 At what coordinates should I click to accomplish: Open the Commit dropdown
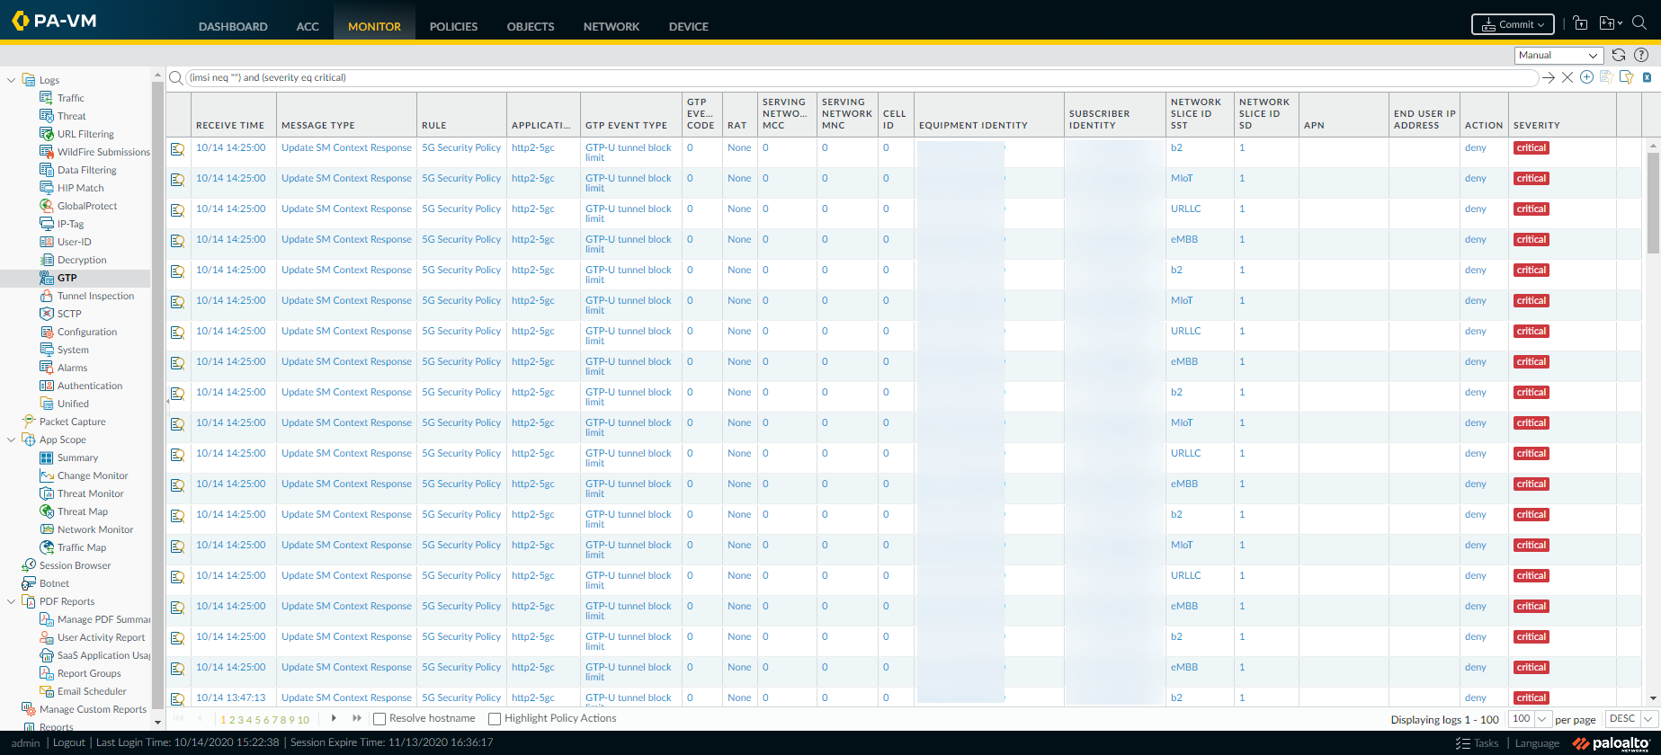[1512, 24]
